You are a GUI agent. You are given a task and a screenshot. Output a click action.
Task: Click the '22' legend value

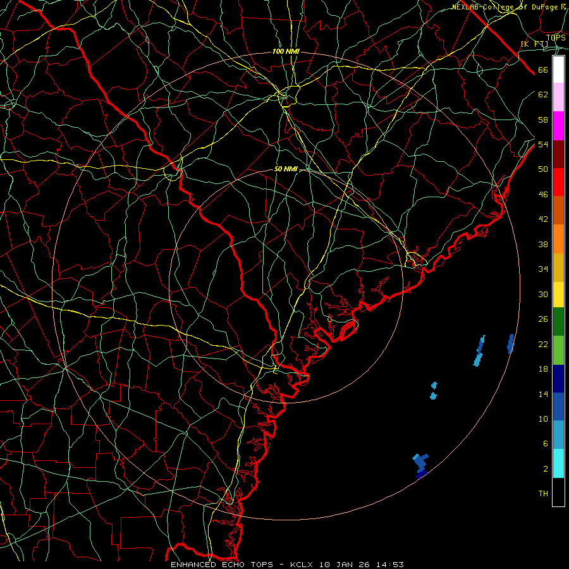click(543, 345)
